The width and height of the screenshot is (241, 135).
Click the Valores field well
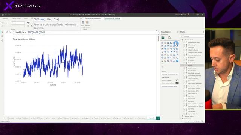[170, 74]
